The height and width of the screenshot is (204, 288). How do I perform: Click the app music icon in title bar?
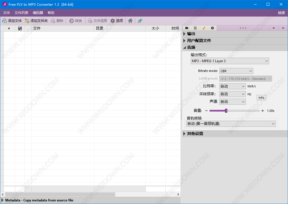pyautogui.click(x=5, y=4)
